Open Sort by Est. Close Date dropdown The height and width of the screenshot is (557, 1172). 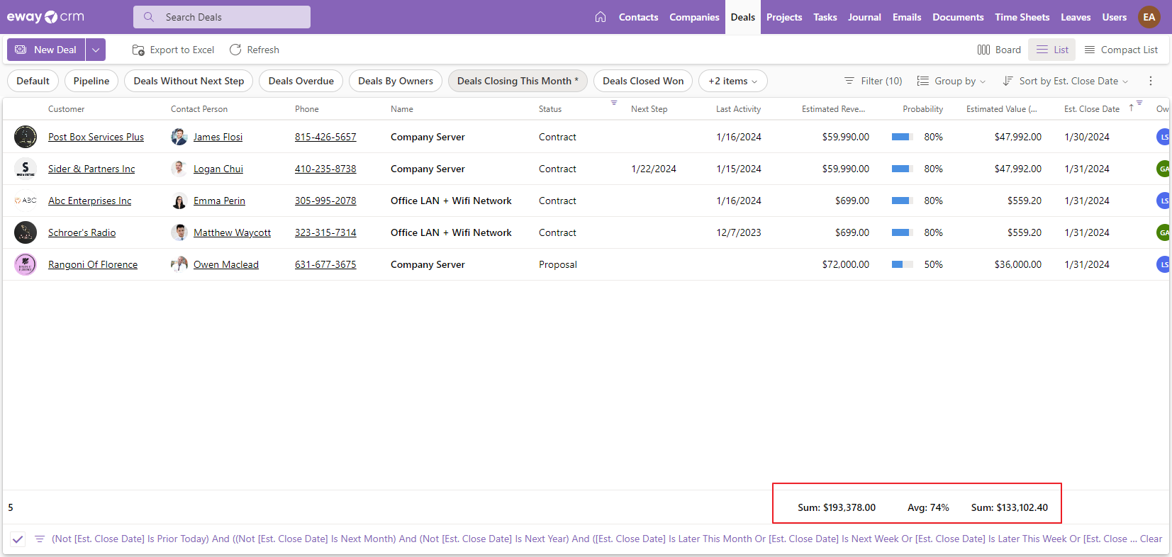pyautogui.click(x=1065, y=81)
